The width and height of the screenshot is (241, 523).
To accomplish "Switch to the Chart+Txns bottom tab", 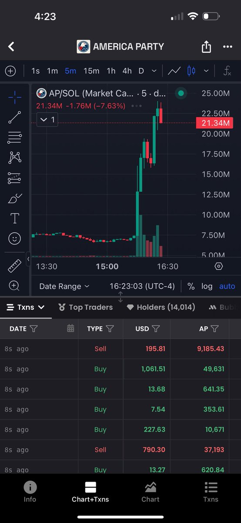I will 90,492.
